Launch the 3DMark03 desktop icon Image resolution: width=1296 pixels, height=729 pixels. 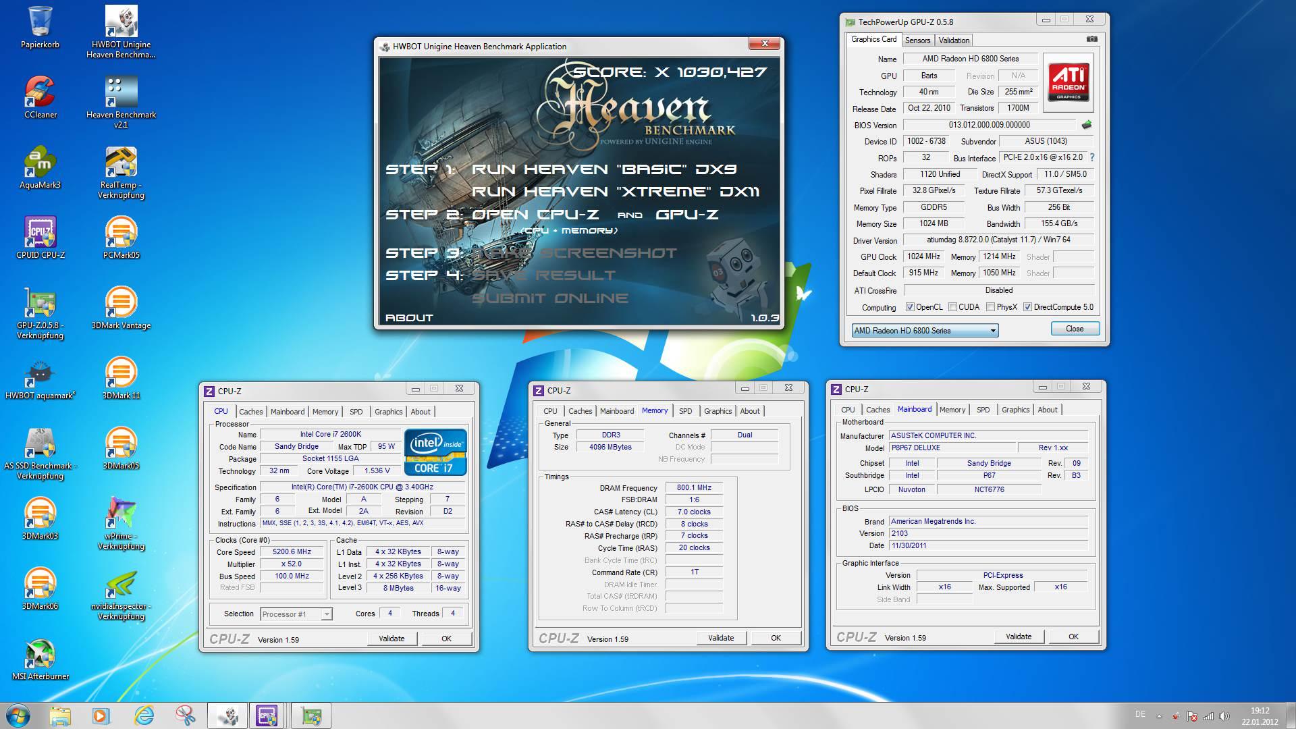(40, 518)
